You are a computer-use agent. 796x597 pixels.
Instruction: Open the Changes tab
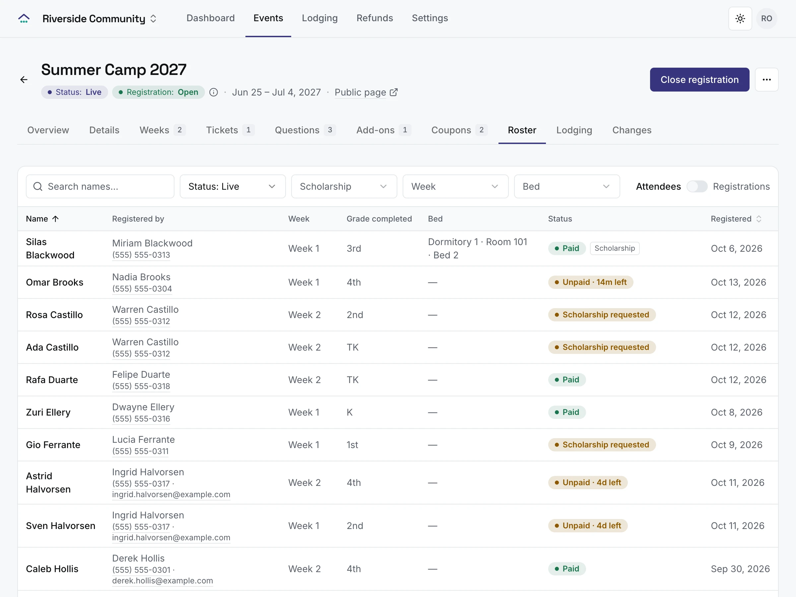click(x=631, y=130)
